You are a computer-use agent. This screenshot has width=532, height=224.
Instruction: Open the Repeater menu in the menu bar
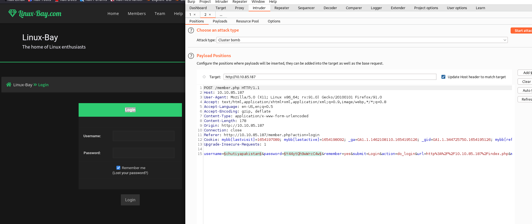pos(239,2)
